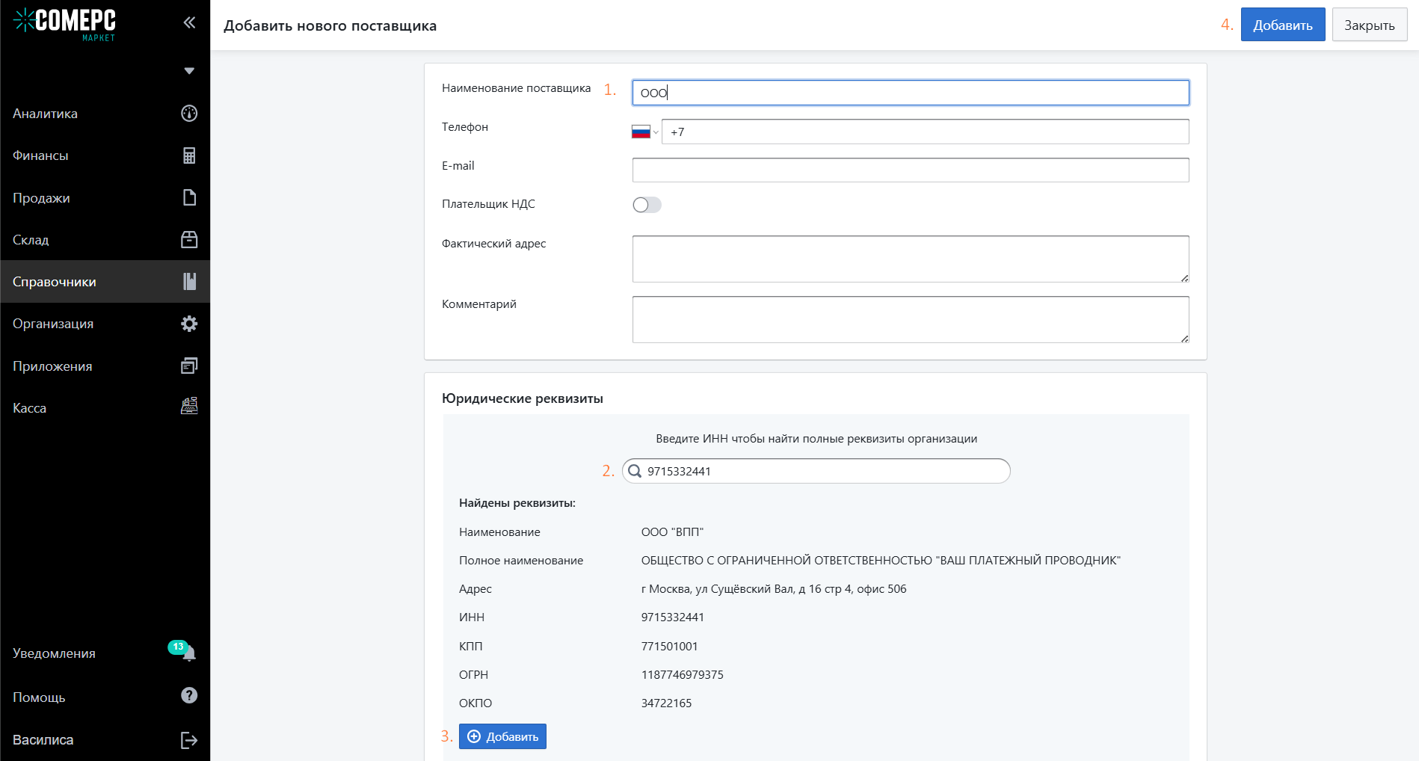Click the Добавить нового поставщика page title
The image size is (1419, 761).
coord(330,25)
